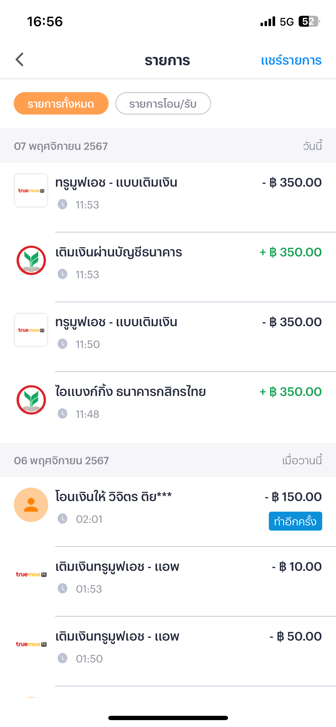Tap the แชร์รายการ link
Viewport: 336px width, 727px height.
coord(291,60)
